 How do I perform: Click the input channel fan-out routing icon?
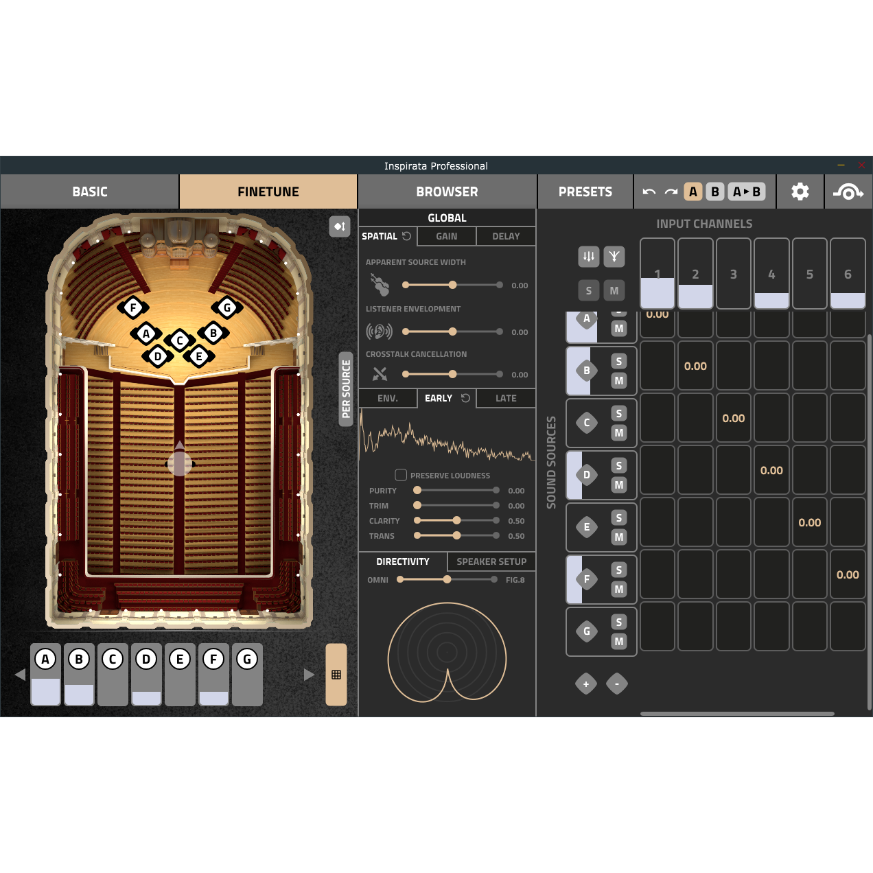point(614,256)
